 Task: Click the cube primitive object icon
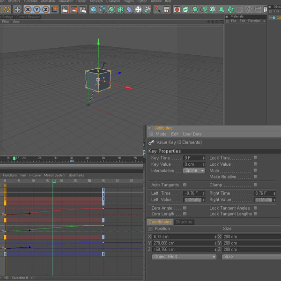(x=94, y=9)
